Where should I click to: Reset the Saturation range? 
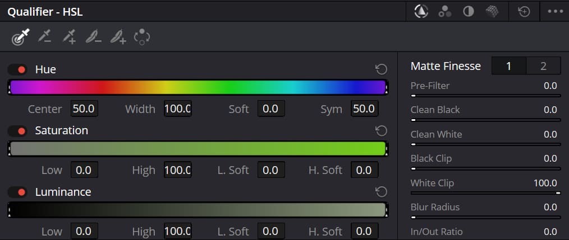(x=381, y=130)
